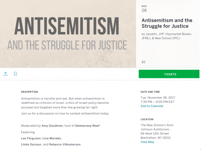Image resolution: width=201 pixels, height=150 pixels.
Task: Click the Democracy Now! show title text
Action: coord(87,126)
